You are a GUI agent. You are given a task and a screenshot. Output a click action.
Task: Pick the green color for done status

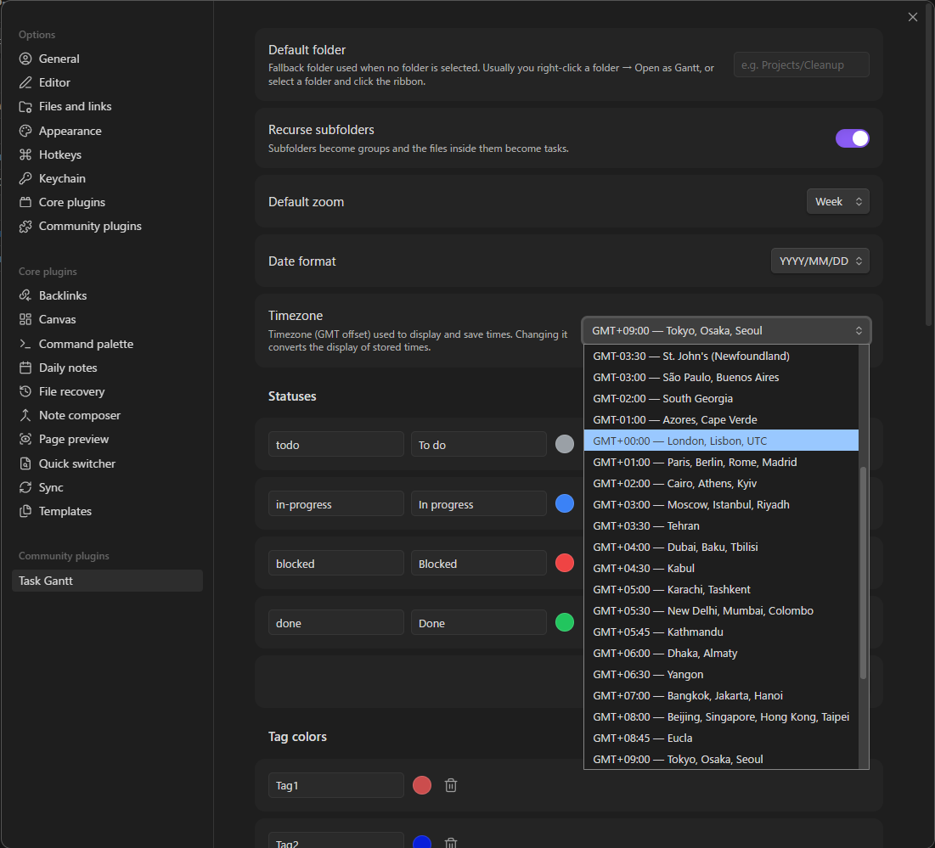(x=565, y=622)
